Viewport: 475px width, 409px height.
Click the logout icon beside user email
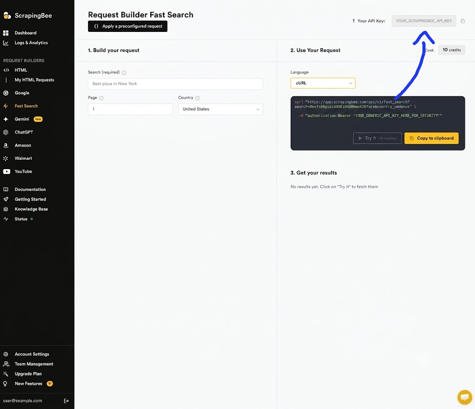click(x=66, y=401)
